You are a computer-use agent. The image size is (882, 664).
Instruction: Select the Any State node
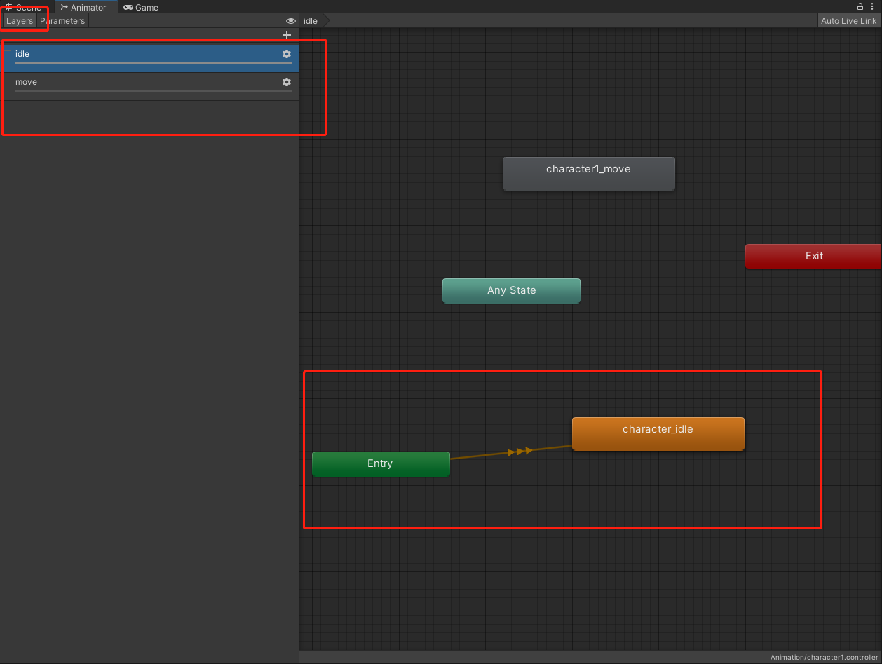point(511,290)
